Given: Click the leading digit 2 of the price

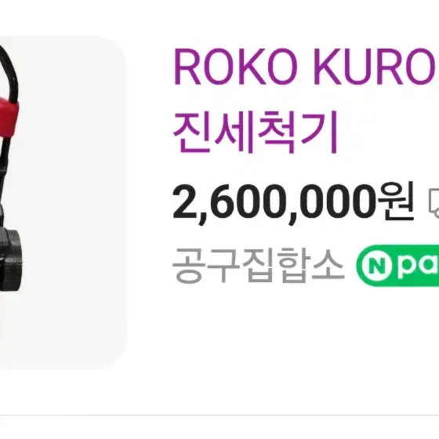Looking at the screenshot, I should coord(185,201).
